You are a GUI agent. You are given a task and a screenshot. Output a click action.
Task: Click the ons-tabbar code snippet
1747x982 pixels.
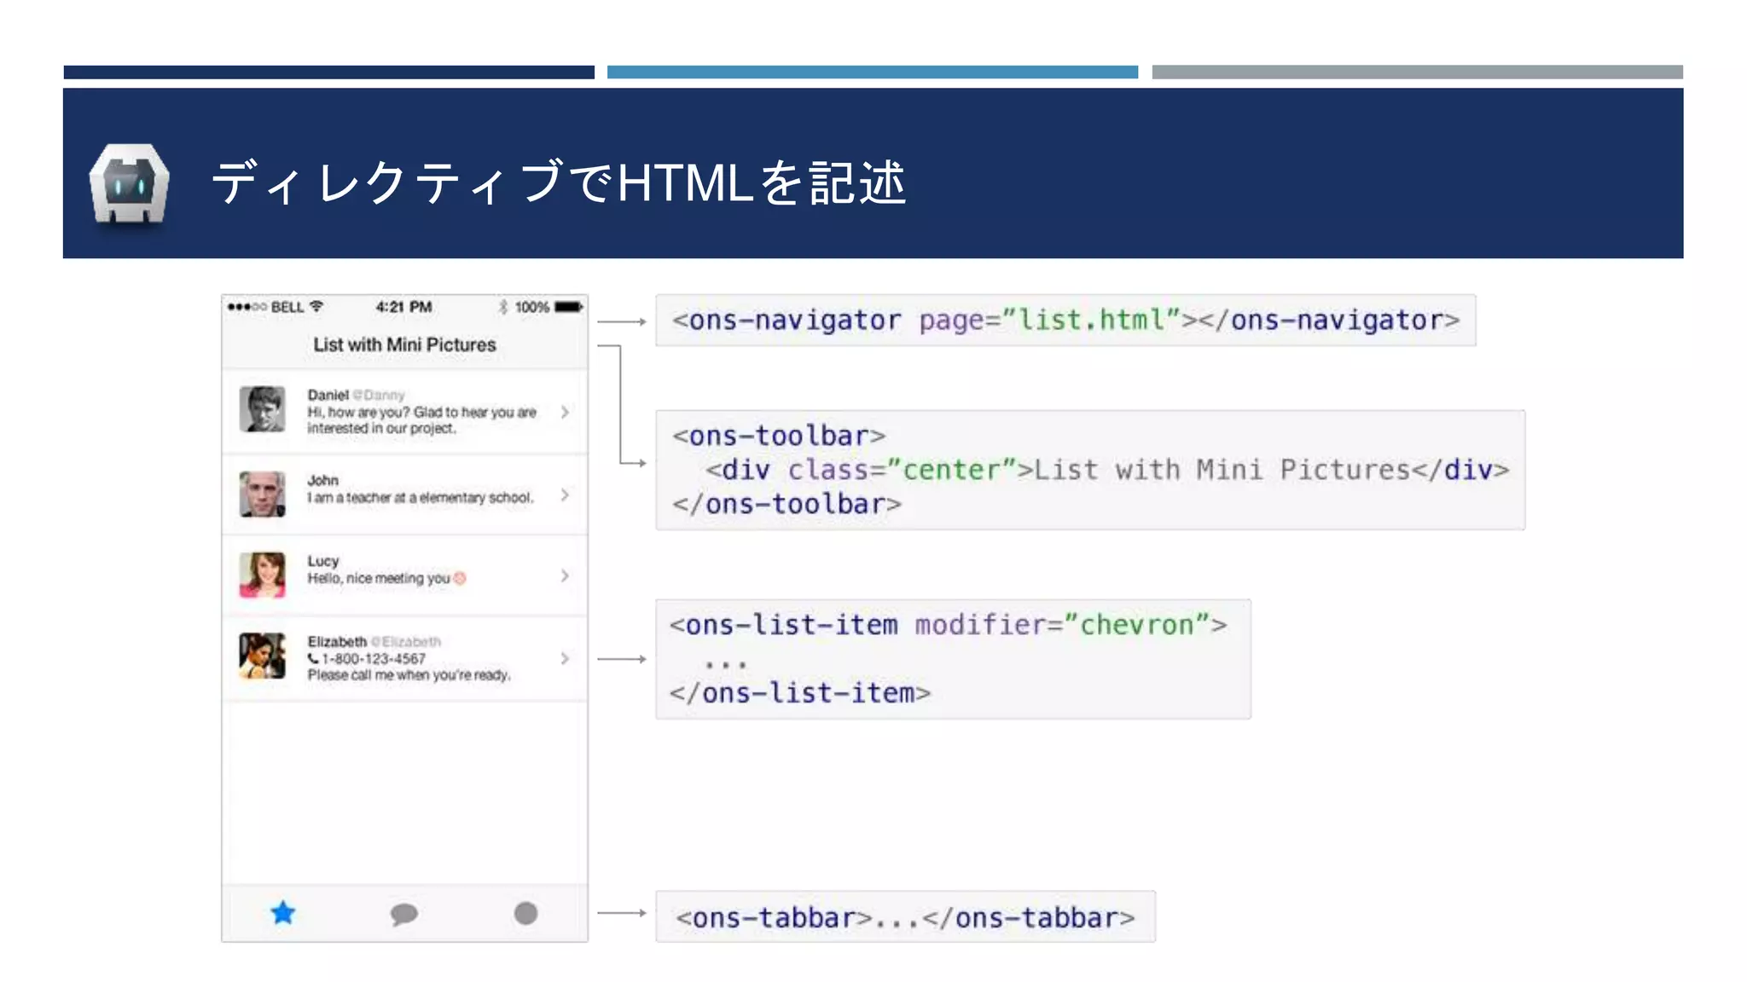point(905,918)
